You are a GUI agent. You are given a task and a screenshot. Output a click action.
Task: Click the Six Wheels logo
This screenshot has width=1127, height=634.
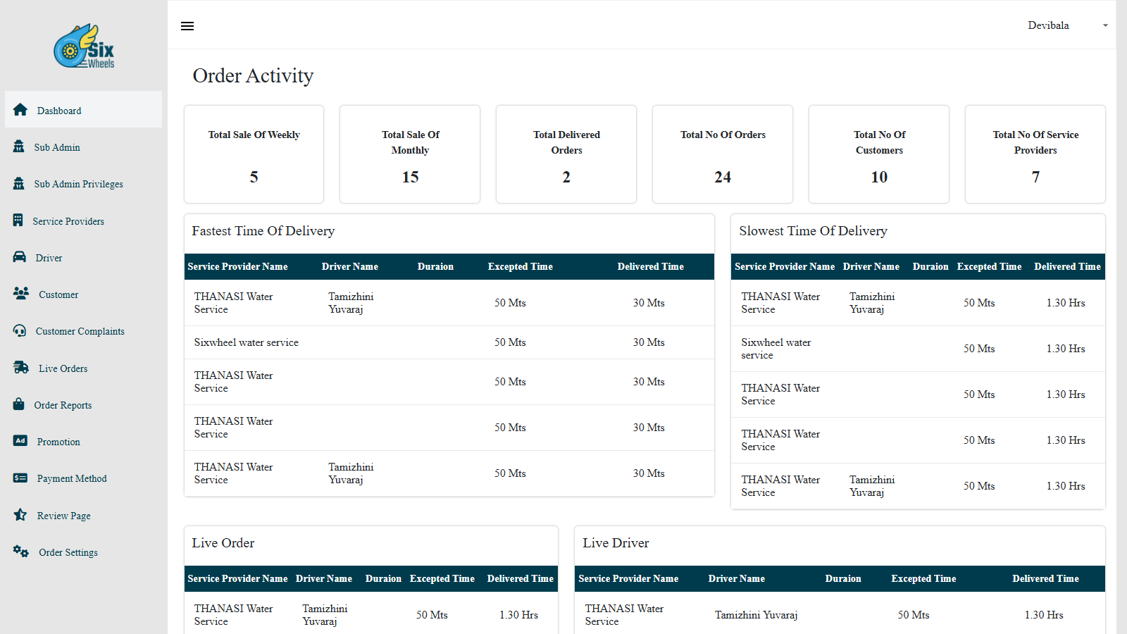click(84, 47)
